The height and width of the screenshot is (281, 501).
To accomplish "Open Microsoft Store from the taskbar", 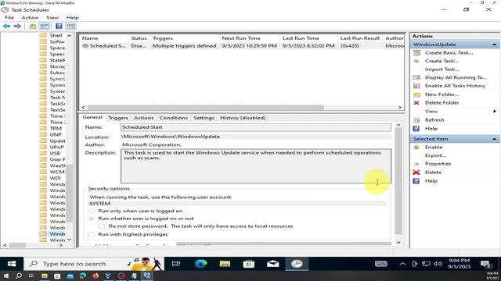I will pyautogui.click(x=249, y=264).
